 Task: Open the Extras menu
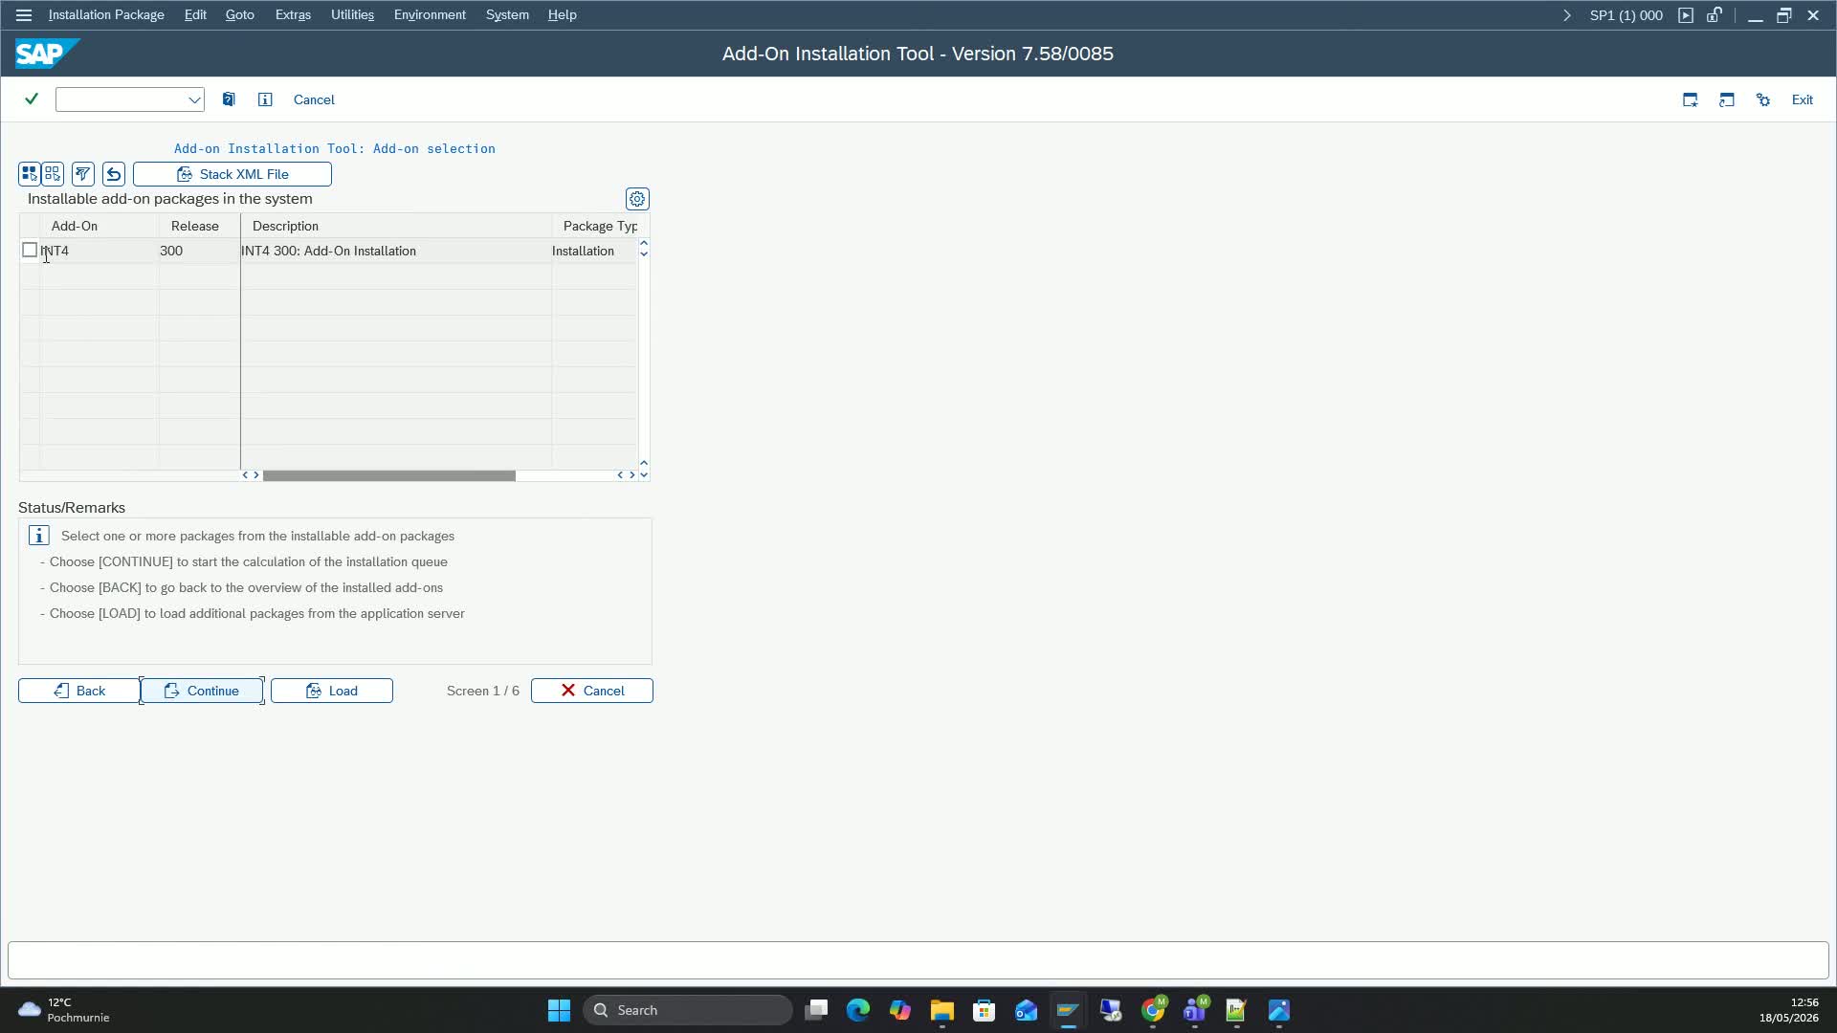[293, 15]
